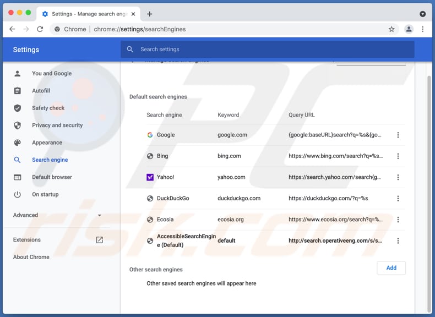Image resolution: width=435 pixels, height=317 pixels.
Task: Click the Settings title in blue header
Action: pos(26,50)
